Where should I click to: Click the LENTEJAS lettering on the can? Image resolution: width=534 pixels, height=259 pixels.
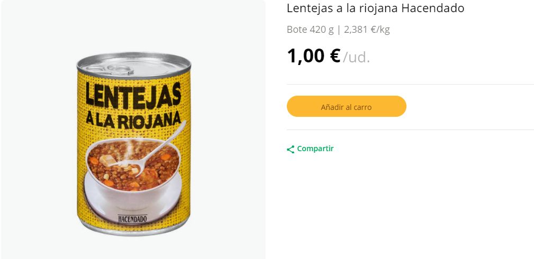click(133, 96)
